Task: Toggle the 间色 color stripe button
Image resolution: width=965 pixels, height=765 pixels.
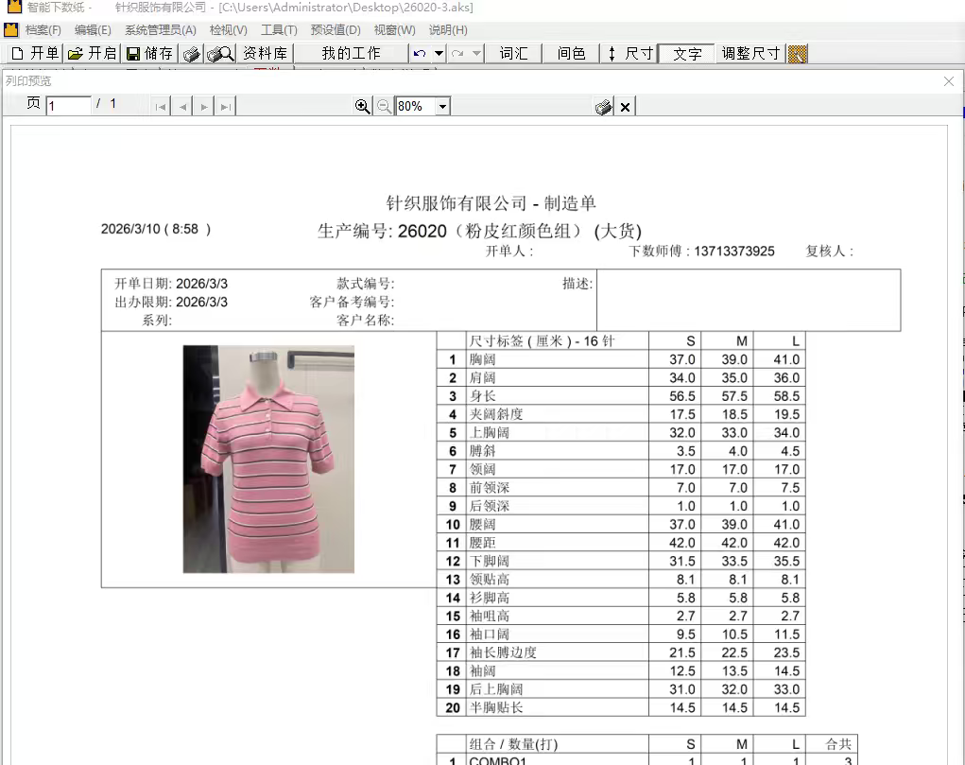Action: tap(571, 54)
